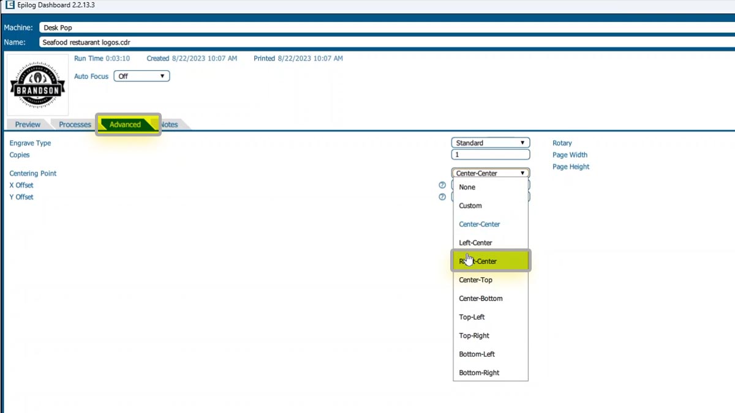Pick Center-Top from the list
The image size is (735, 413).
tap(475, 280)
